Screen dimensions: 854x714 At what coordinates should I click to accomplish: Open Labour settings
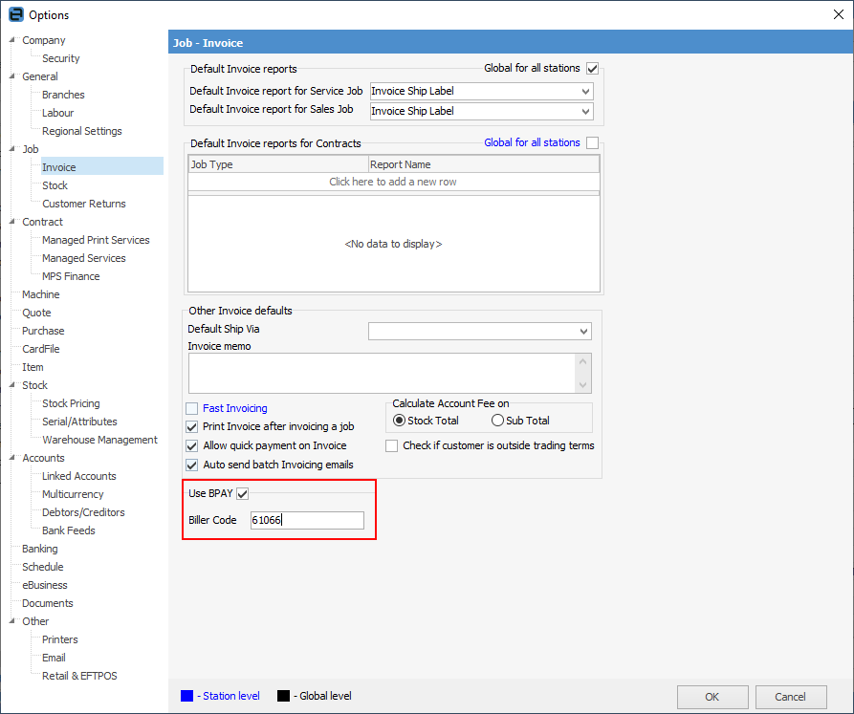[57, 113]
